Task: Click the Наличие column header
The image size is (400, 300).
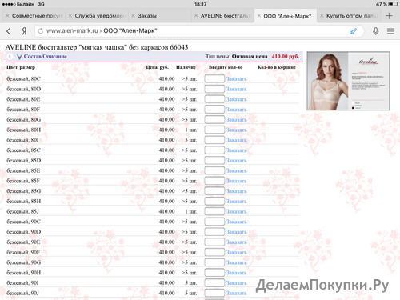Action: point(186,67)
